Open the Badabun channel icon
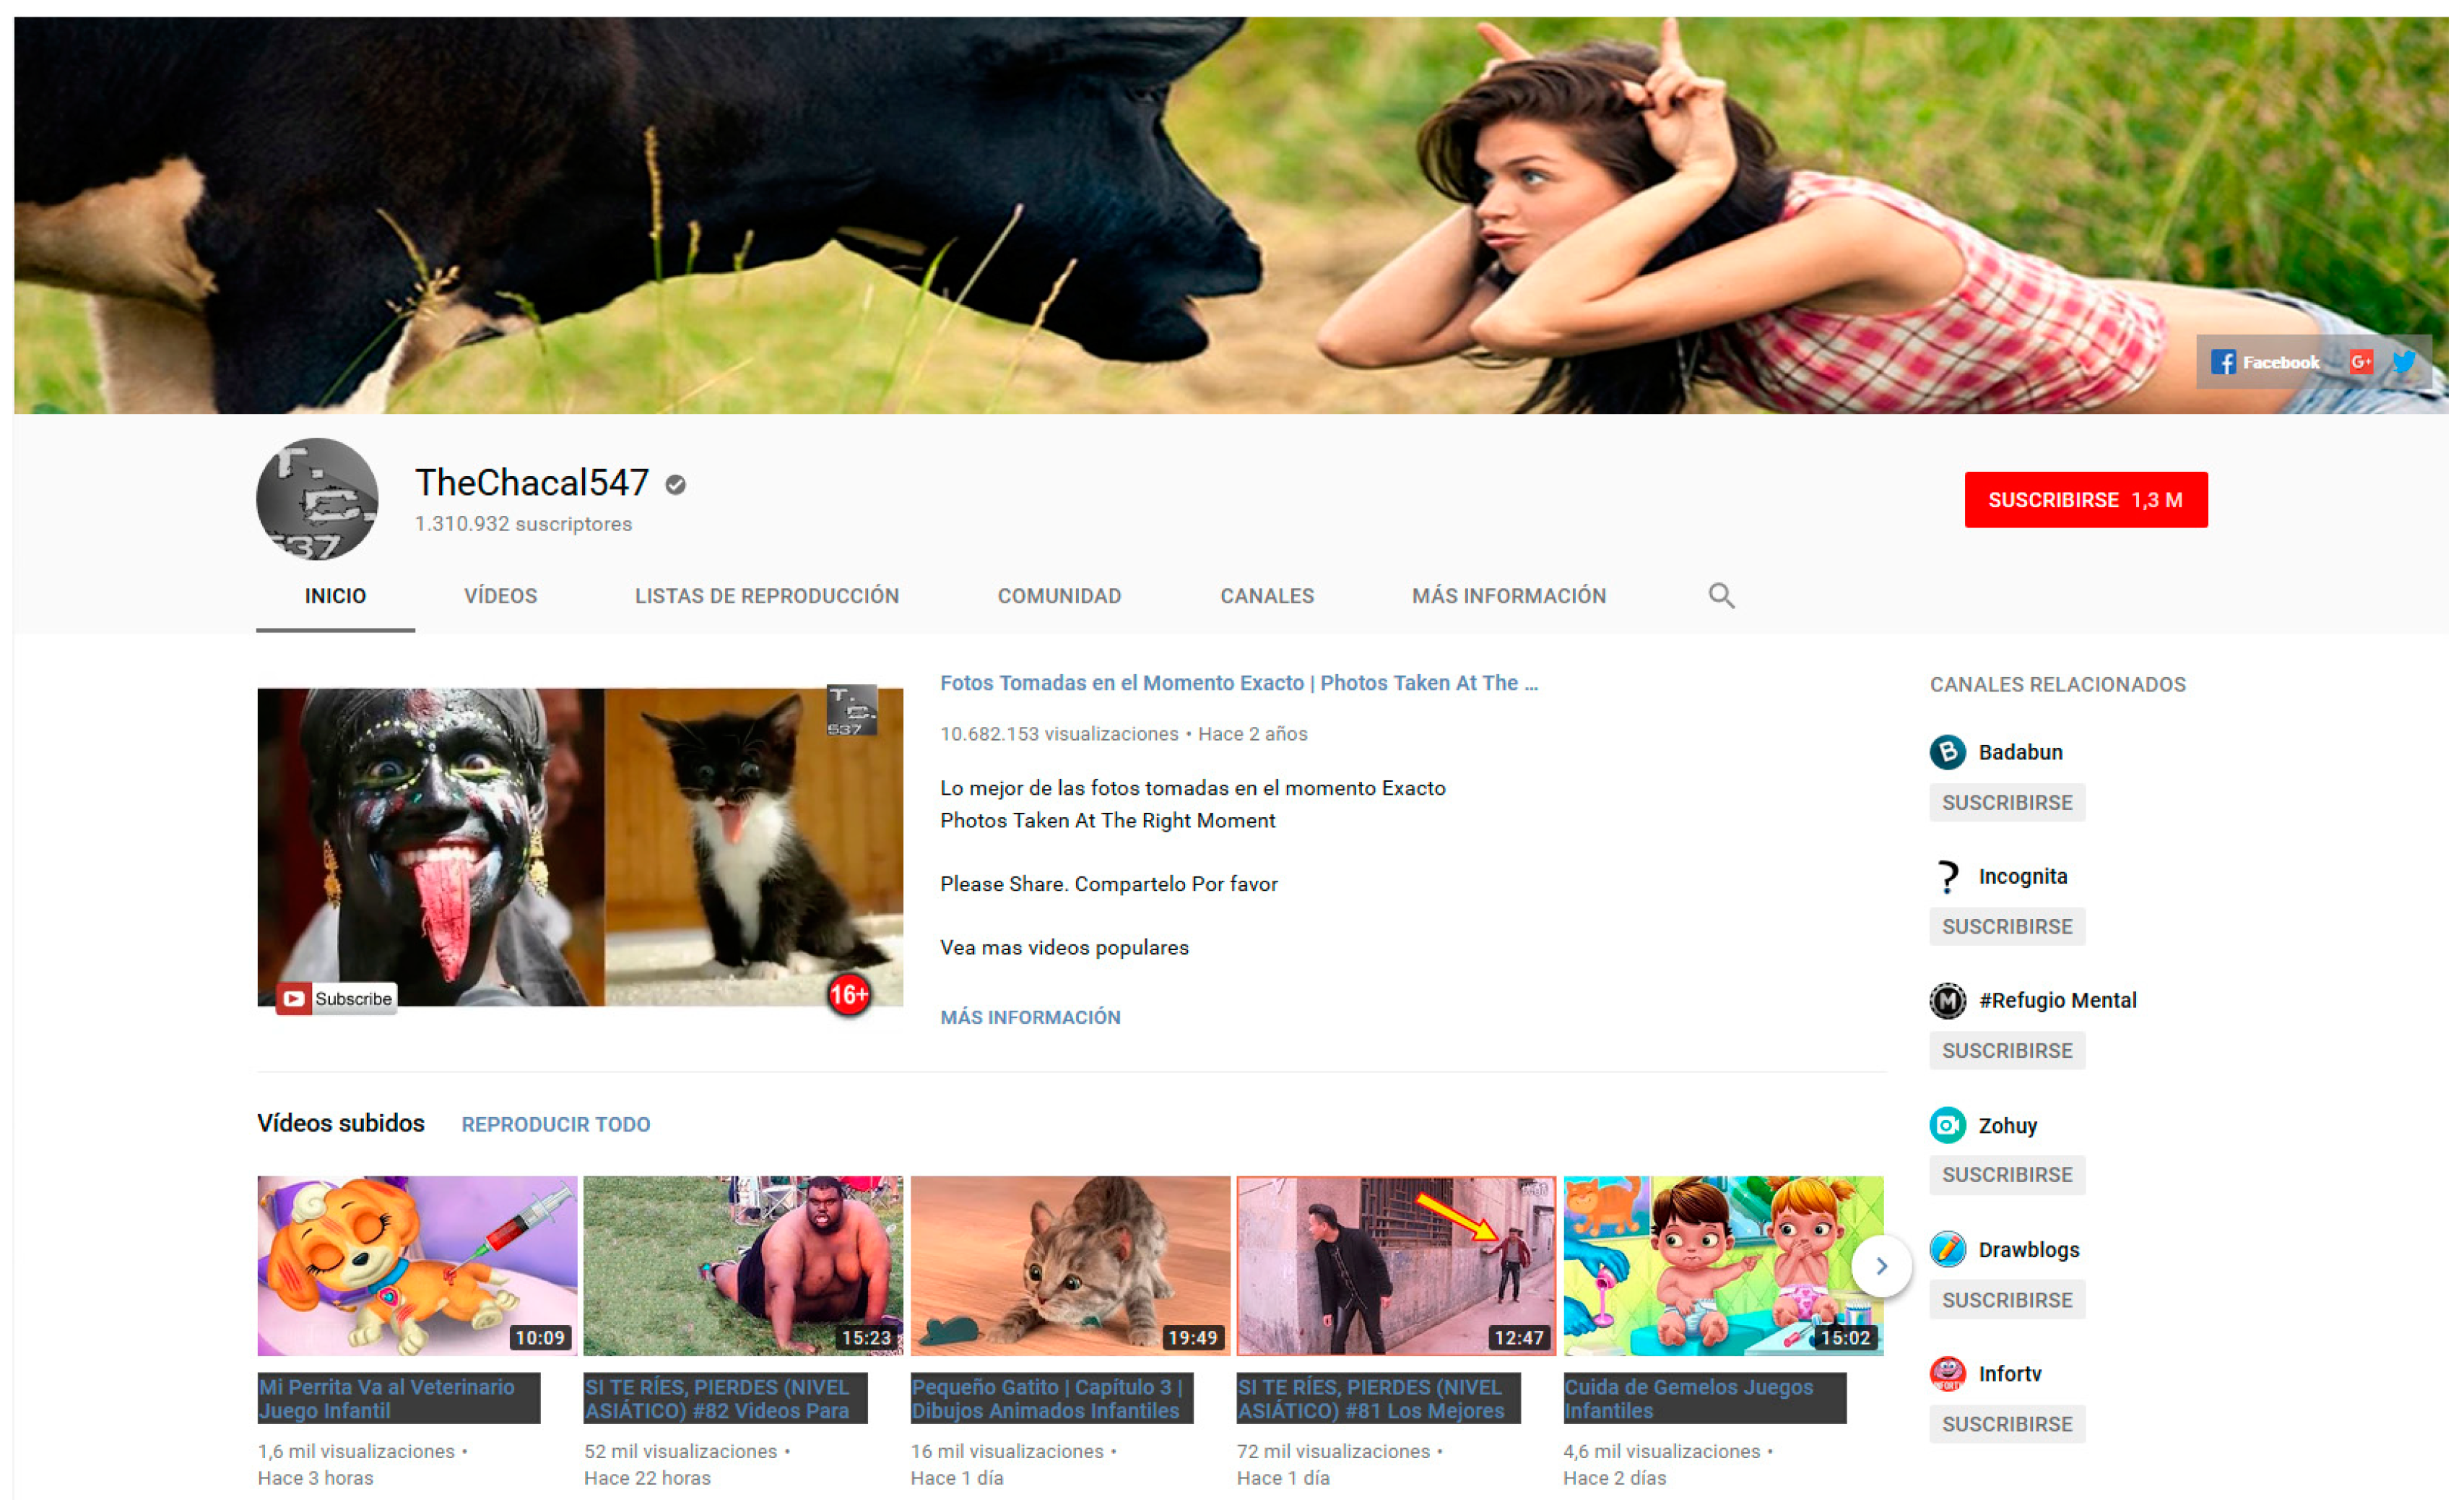 [1947, 751]
